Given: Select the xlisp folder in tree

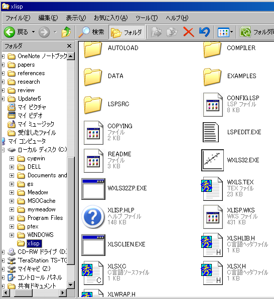Looking at the screenshot, I should pyautogui.click(x=34, y=243).
